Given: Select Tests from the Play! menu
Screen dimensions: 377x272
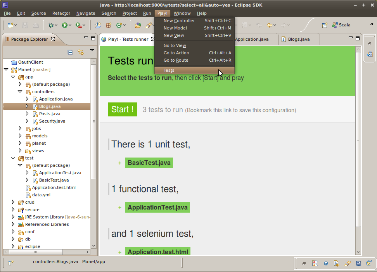Looking at the screenshot, I should coord(169,70).
